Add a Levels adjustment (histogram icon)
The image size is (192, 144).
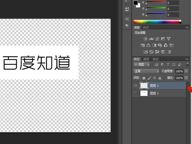click(151, 39)
